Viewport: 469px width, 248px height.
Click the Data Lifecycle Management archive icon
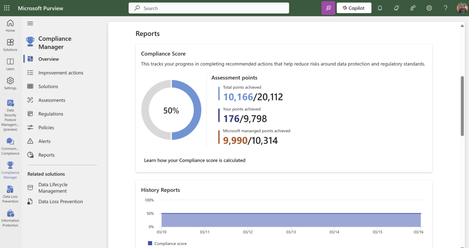[x=30, y=188]
